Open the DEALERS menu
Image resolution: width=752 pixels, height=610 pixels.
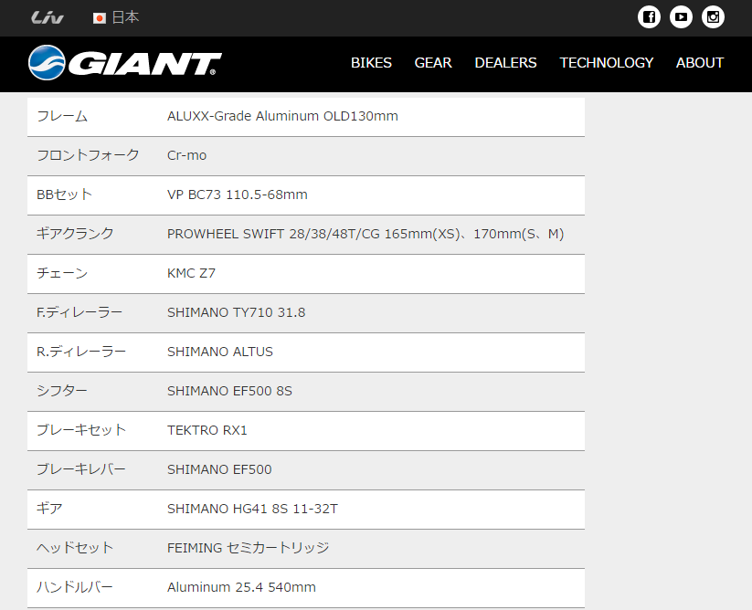(x=505, y=63)
